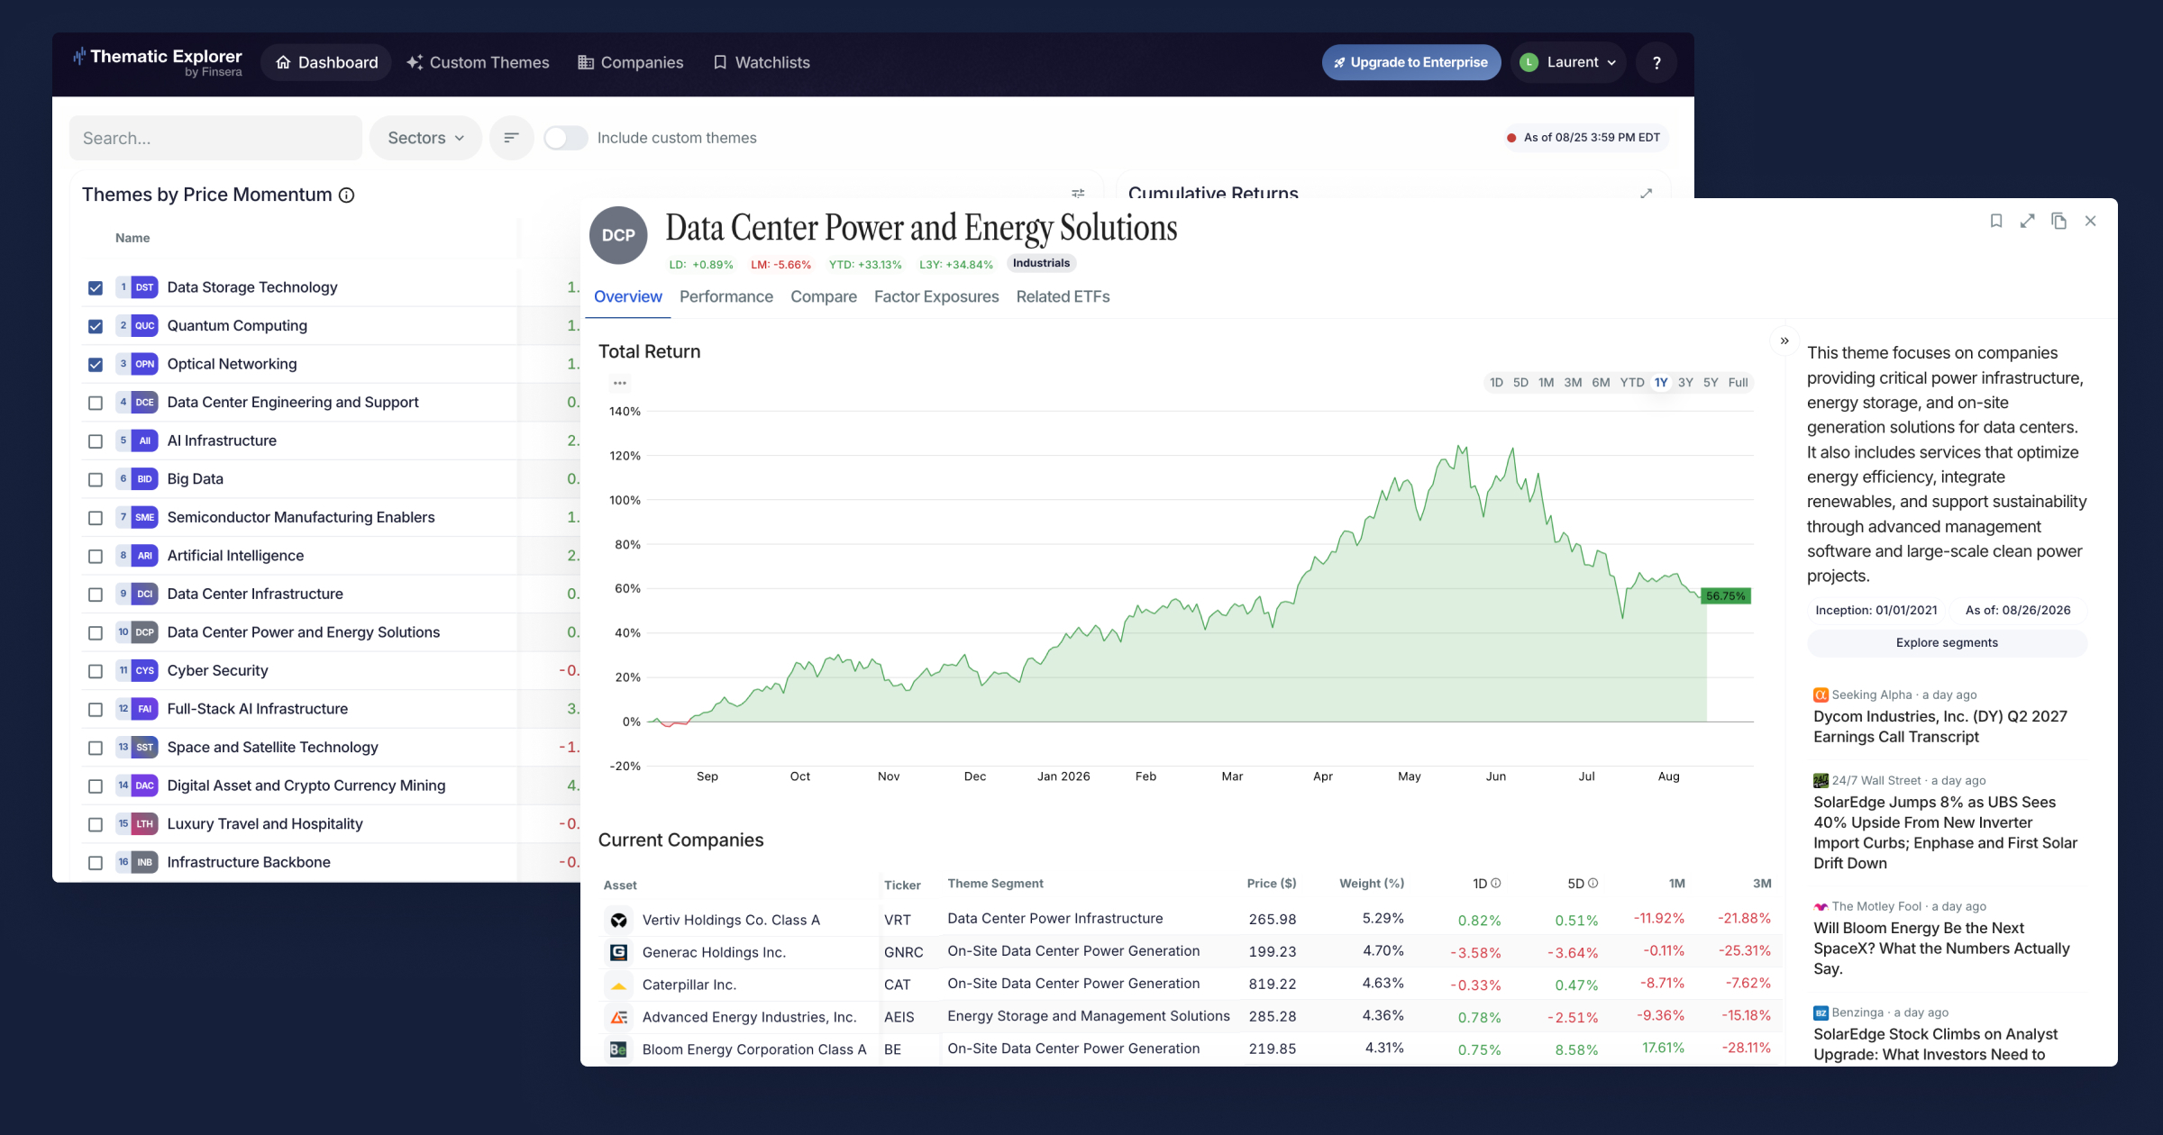Click the 56.75% value marker on chart
The image size is (2163, 1135).
point(1725,596)
